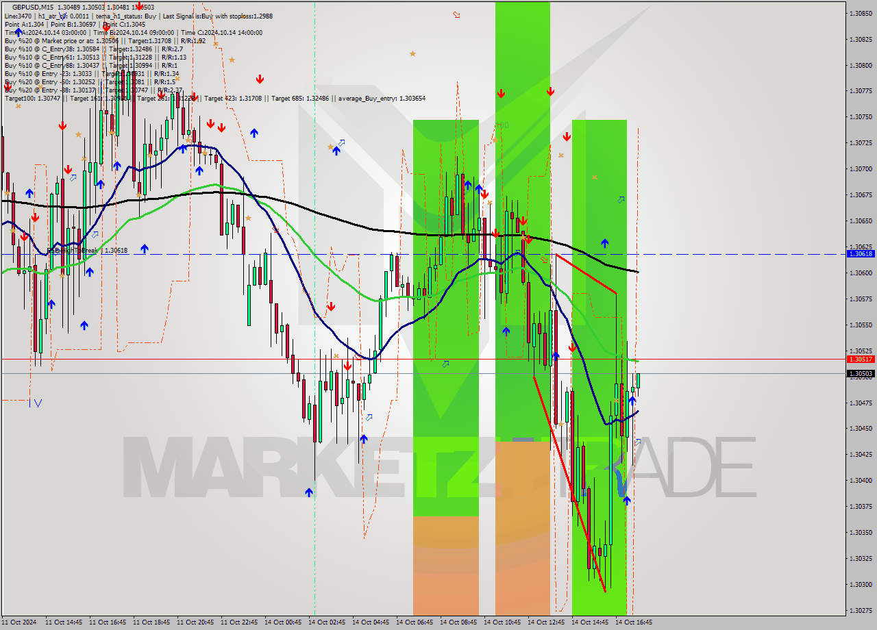This screenshot has height=630, width=877.
Task: Click the '14 Oct 02:45' time label
Action: (x=327, y=622)
